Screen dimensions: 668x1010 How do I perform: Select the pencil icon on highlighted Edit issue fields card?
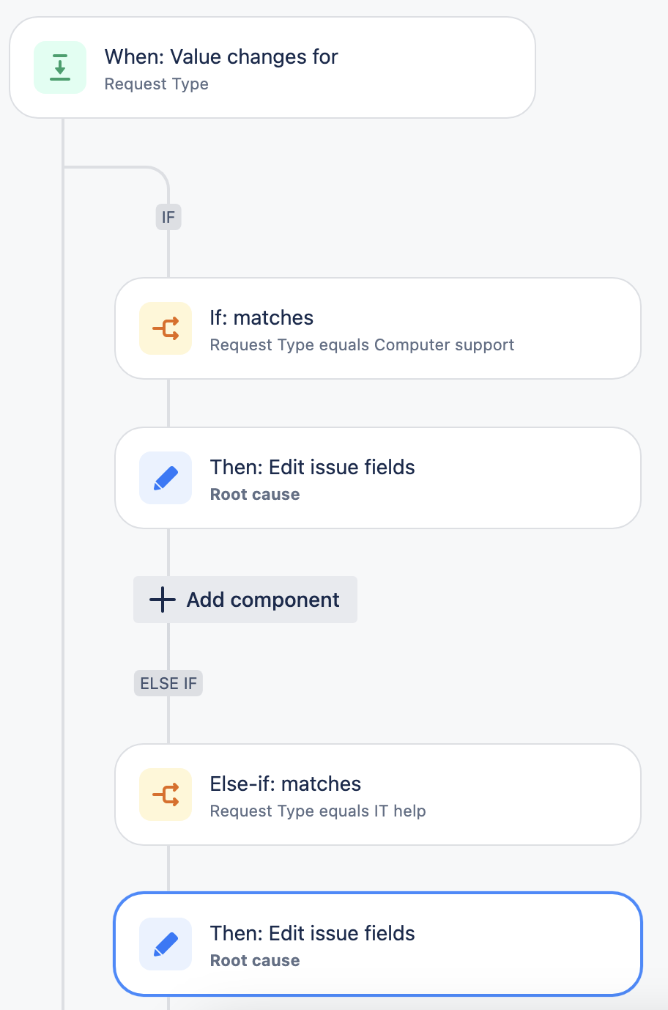pos(165,944)
